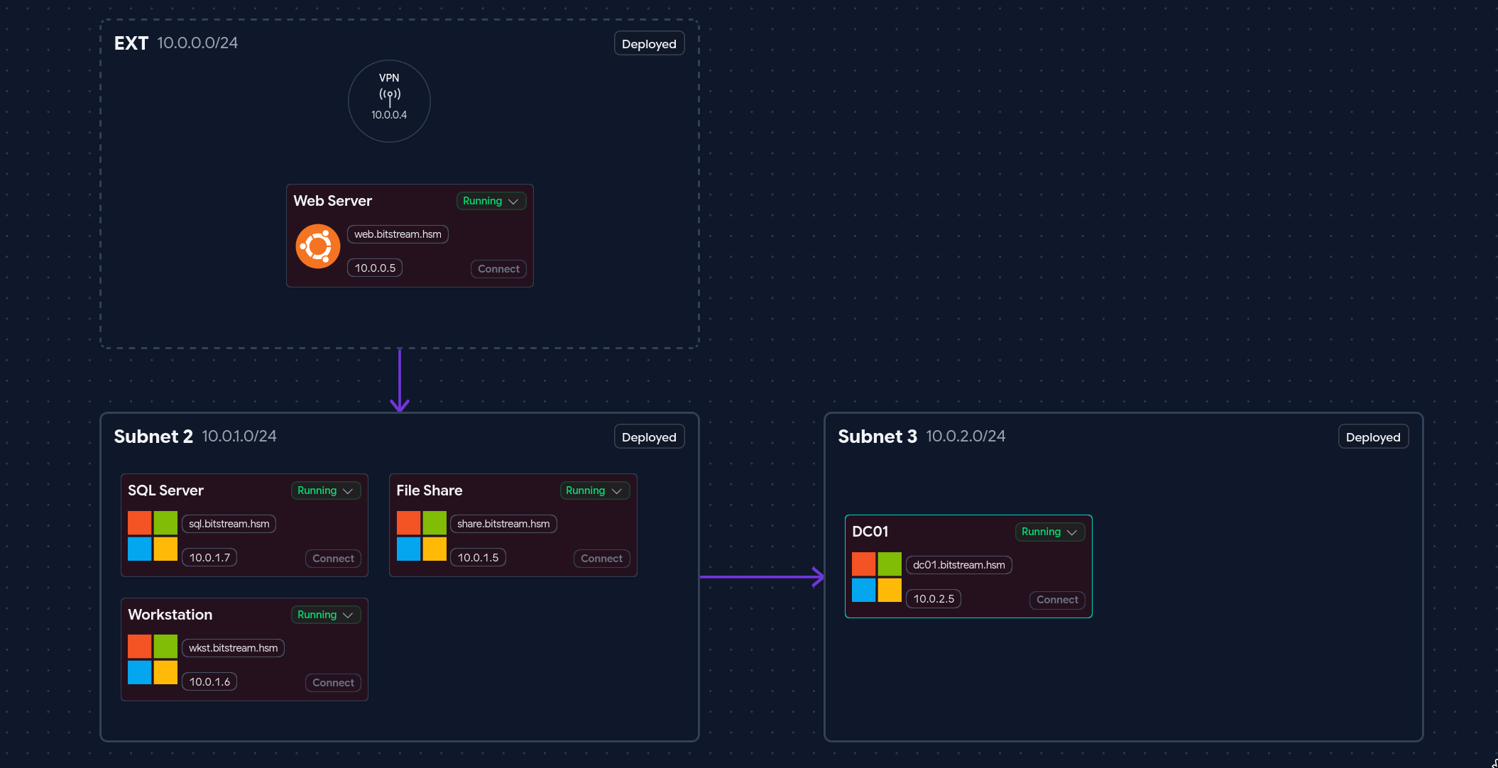Click the sql.bitstream.hsm hostname tag

(x=229, y=524)
